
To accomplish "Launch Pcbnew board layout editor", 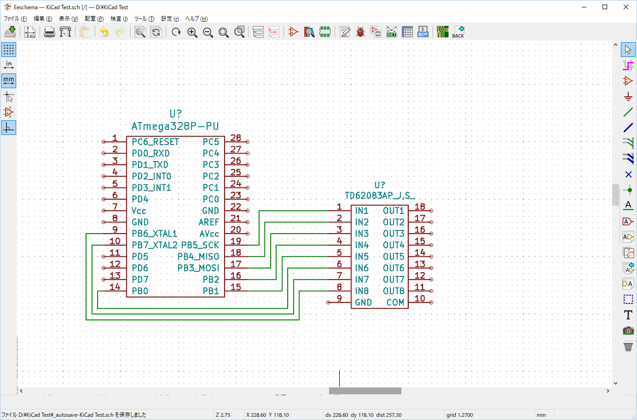I will [442, 32].
